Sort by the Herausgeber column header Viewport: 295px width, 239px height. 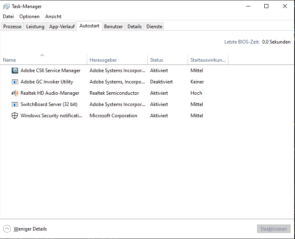coord(117,59)
